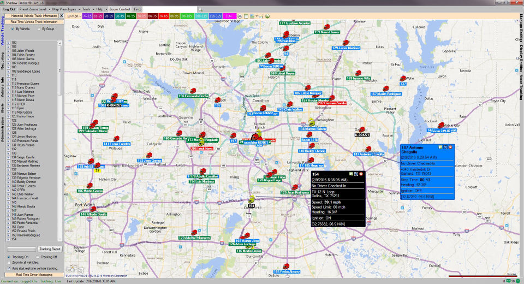The width and height of the screenshot is (524, 284).
Task: Open the Preset Zoom Level dropdown
Action: [33, 10]
